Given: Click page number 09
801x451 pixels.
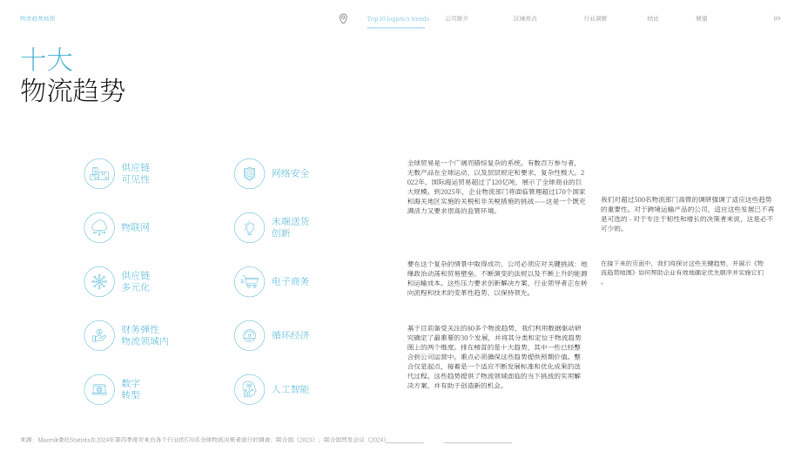Looking at the screenshot, I should [777, 18].
